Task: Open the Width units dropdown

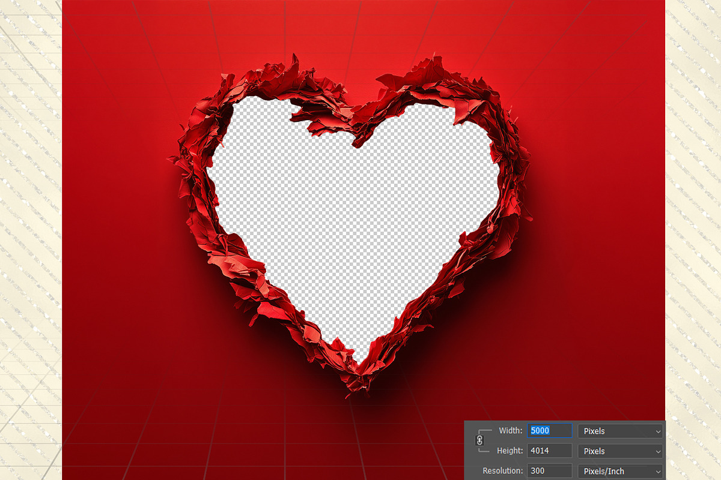Action: pyautogui.click(x=621, y=431)
